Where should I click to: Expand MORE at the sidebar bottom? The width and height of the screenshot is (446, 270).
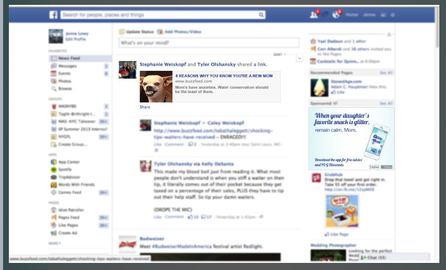[x=54, y=242]
